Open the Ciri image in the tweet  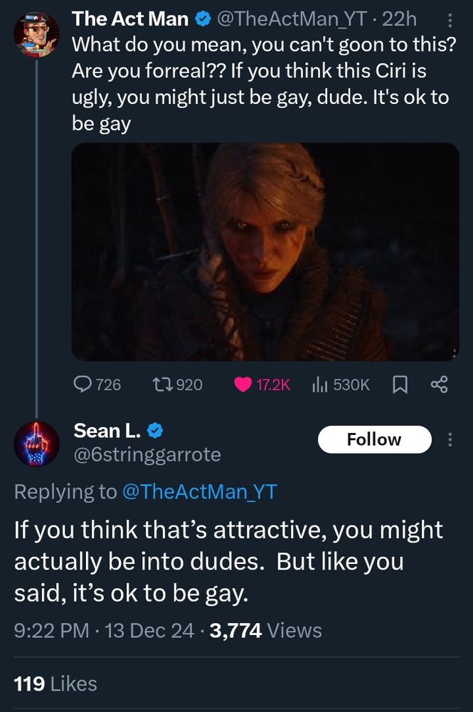pos(265,251)
